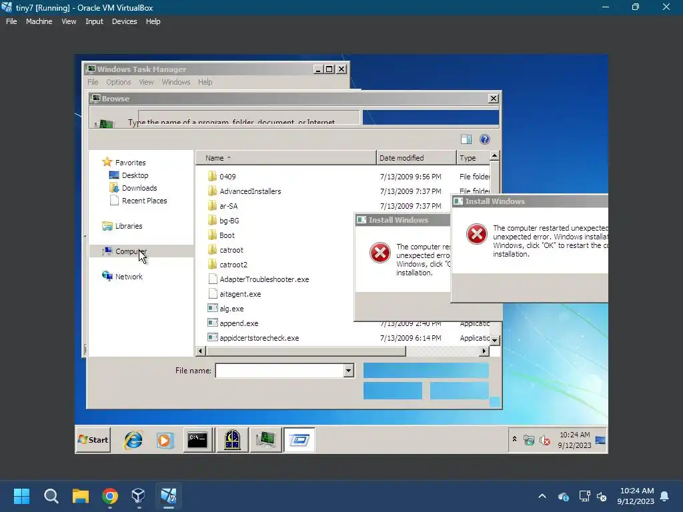683x512 pixels.
Task: Switch to Task Manager taskbar icon
Action: pos(265,440)
